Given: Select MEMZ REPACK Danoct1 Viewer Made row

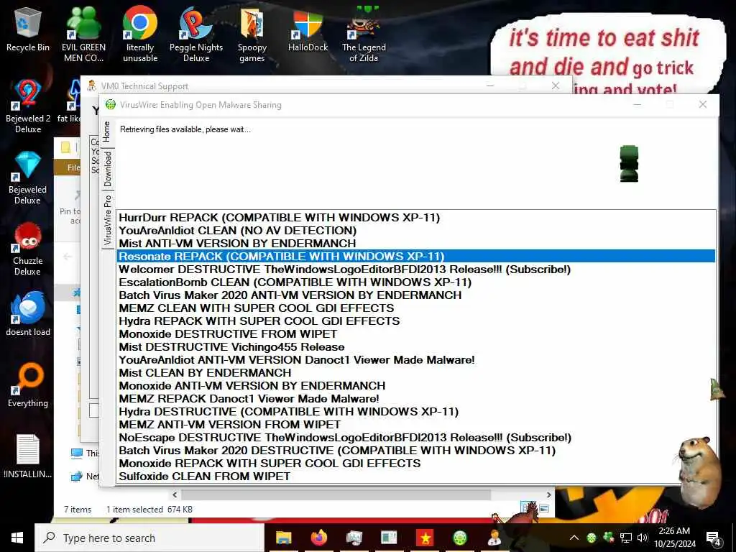Looking at the screenshot, I should [415, 398].
